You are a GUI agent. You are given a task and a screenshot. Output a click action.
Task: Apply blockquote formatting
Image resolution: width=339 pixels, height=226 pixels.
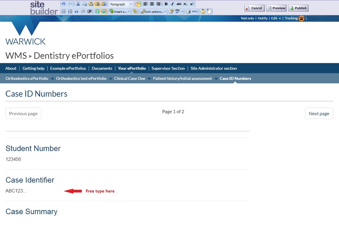click(x=77, y=12)
